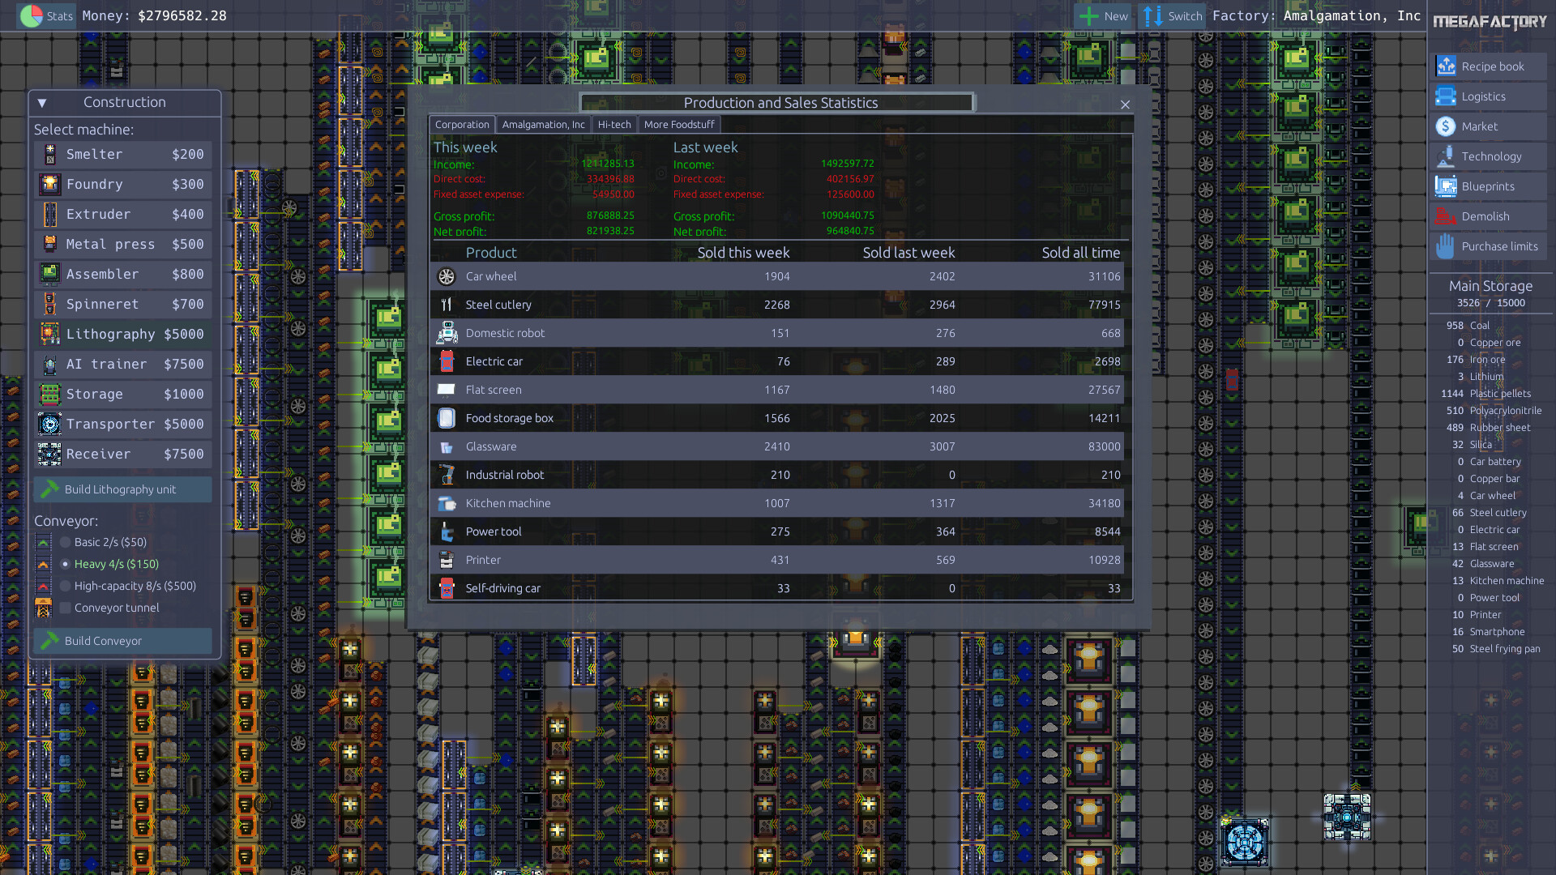Select the Smelter machine
The height and width of the screenshot is (875, 1556).
pyautogui.click(x=122, y=154)
